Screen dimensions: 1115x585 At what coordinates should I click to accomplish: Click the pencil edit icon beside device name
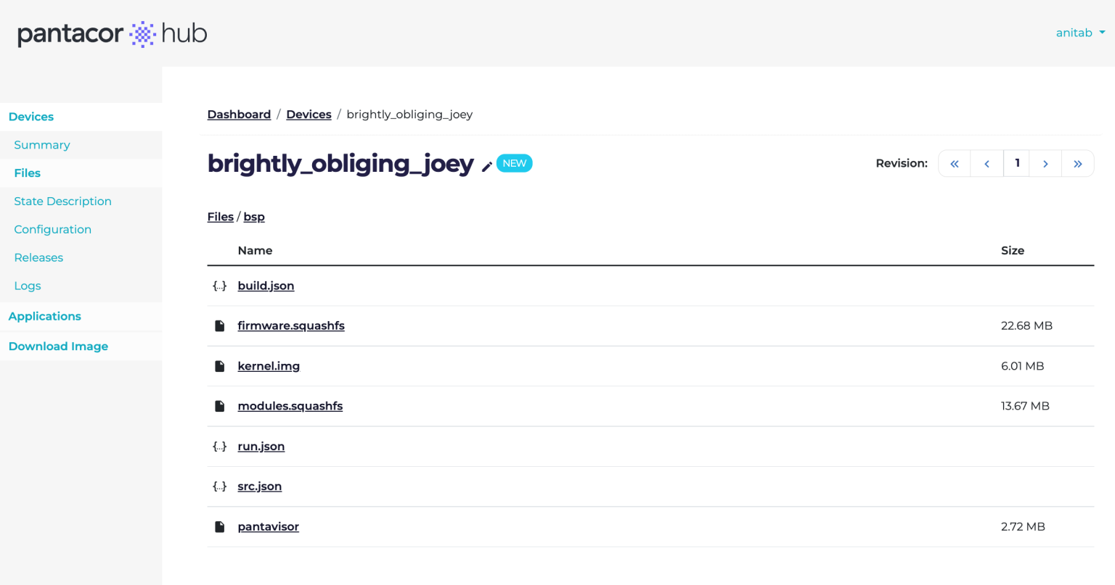coord(487,166)
